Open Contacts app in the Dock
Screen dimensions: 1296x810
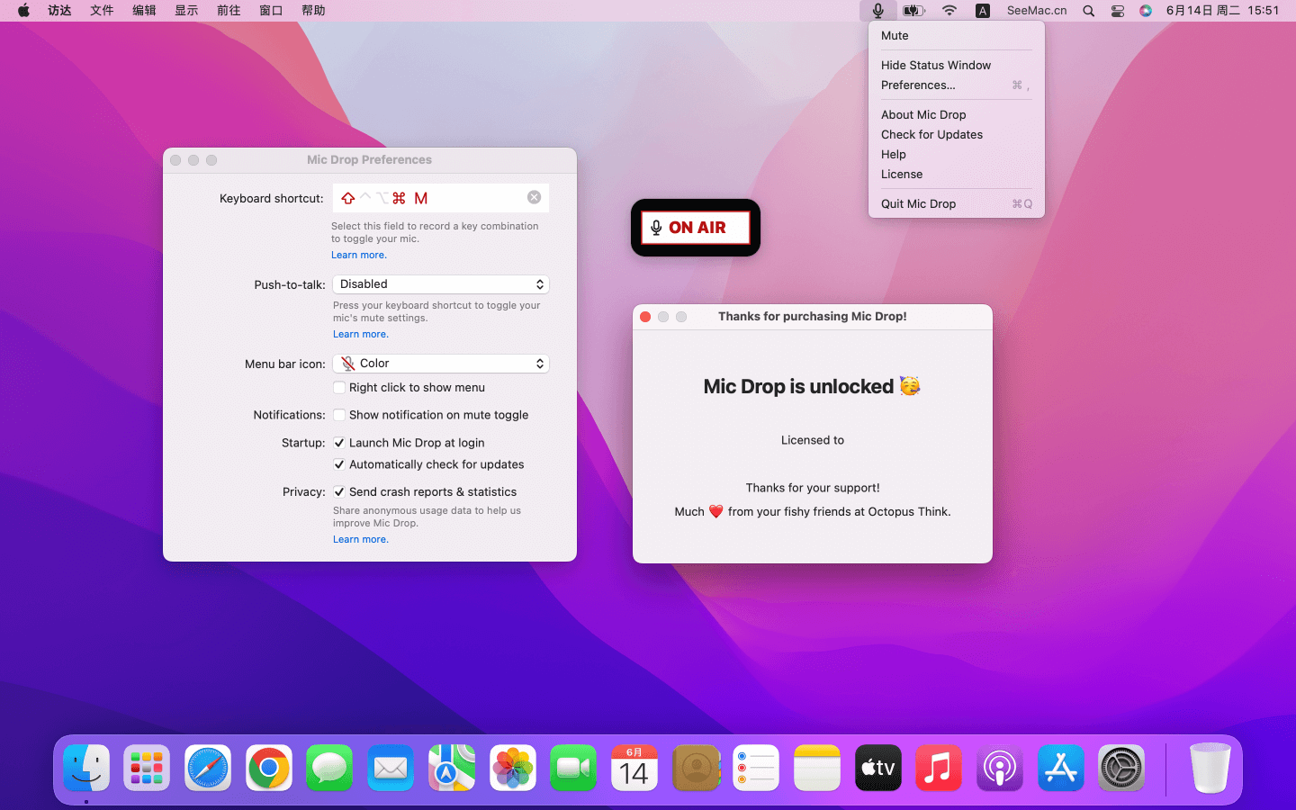coord(696,769)
